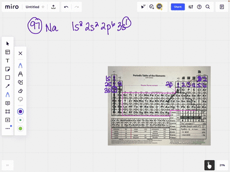Open the help question mark icon
The image size is (230, 172).
coord(199,7)
